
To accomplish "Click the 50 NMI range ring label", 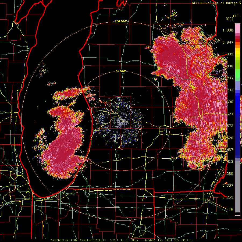I will click(121, 71).
